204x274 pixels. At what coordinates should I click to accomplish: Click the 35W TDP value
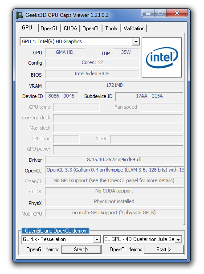tap(126, 53)
